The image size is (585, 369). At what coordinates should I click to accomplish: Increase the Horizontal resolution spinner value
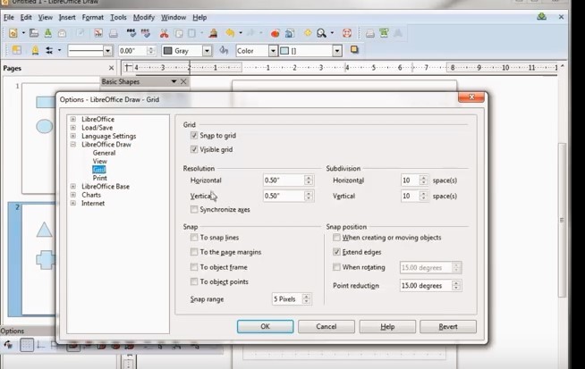pos(309,177)
